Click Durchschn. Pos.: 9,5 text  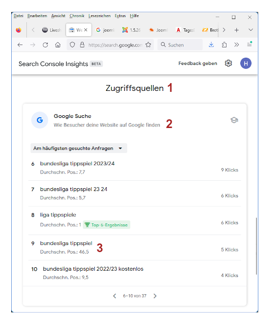coord(66,278)
